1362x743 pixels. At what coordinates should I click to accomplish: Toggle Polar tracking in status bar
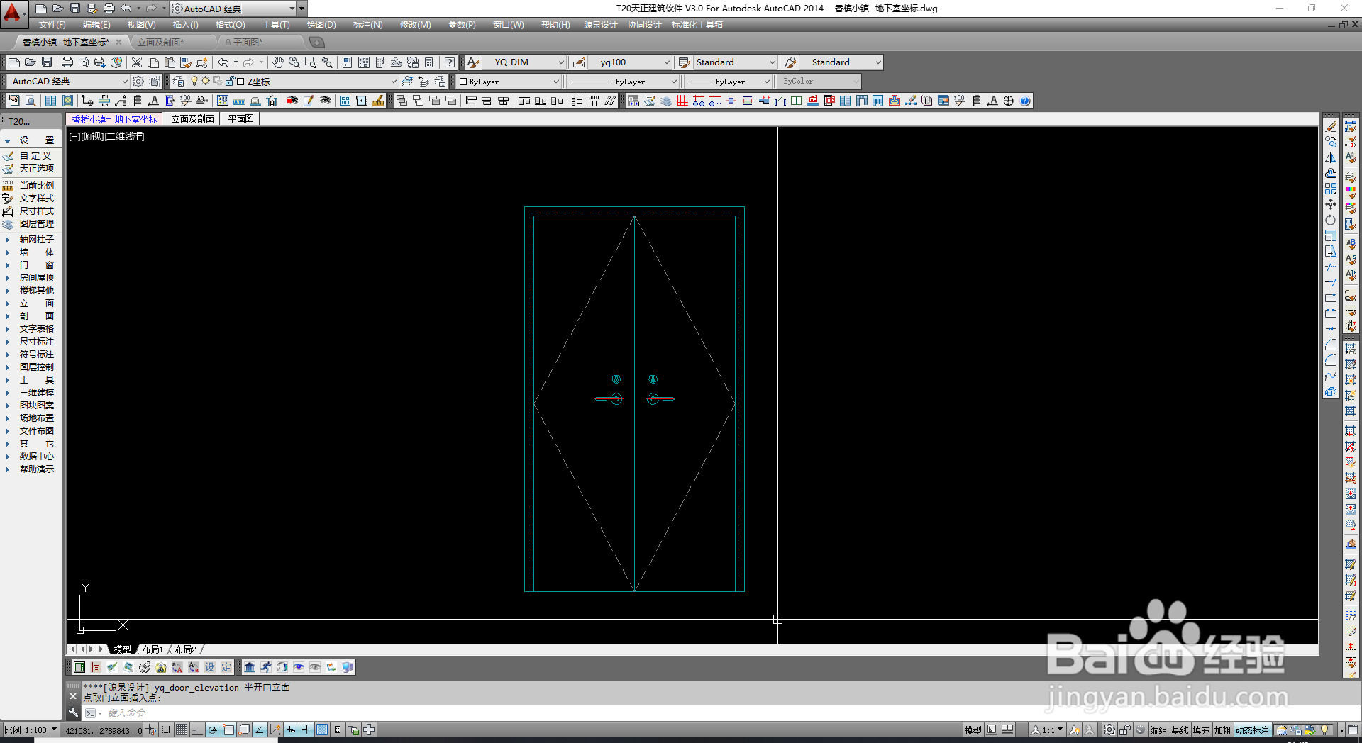click(x=213, y=730)
